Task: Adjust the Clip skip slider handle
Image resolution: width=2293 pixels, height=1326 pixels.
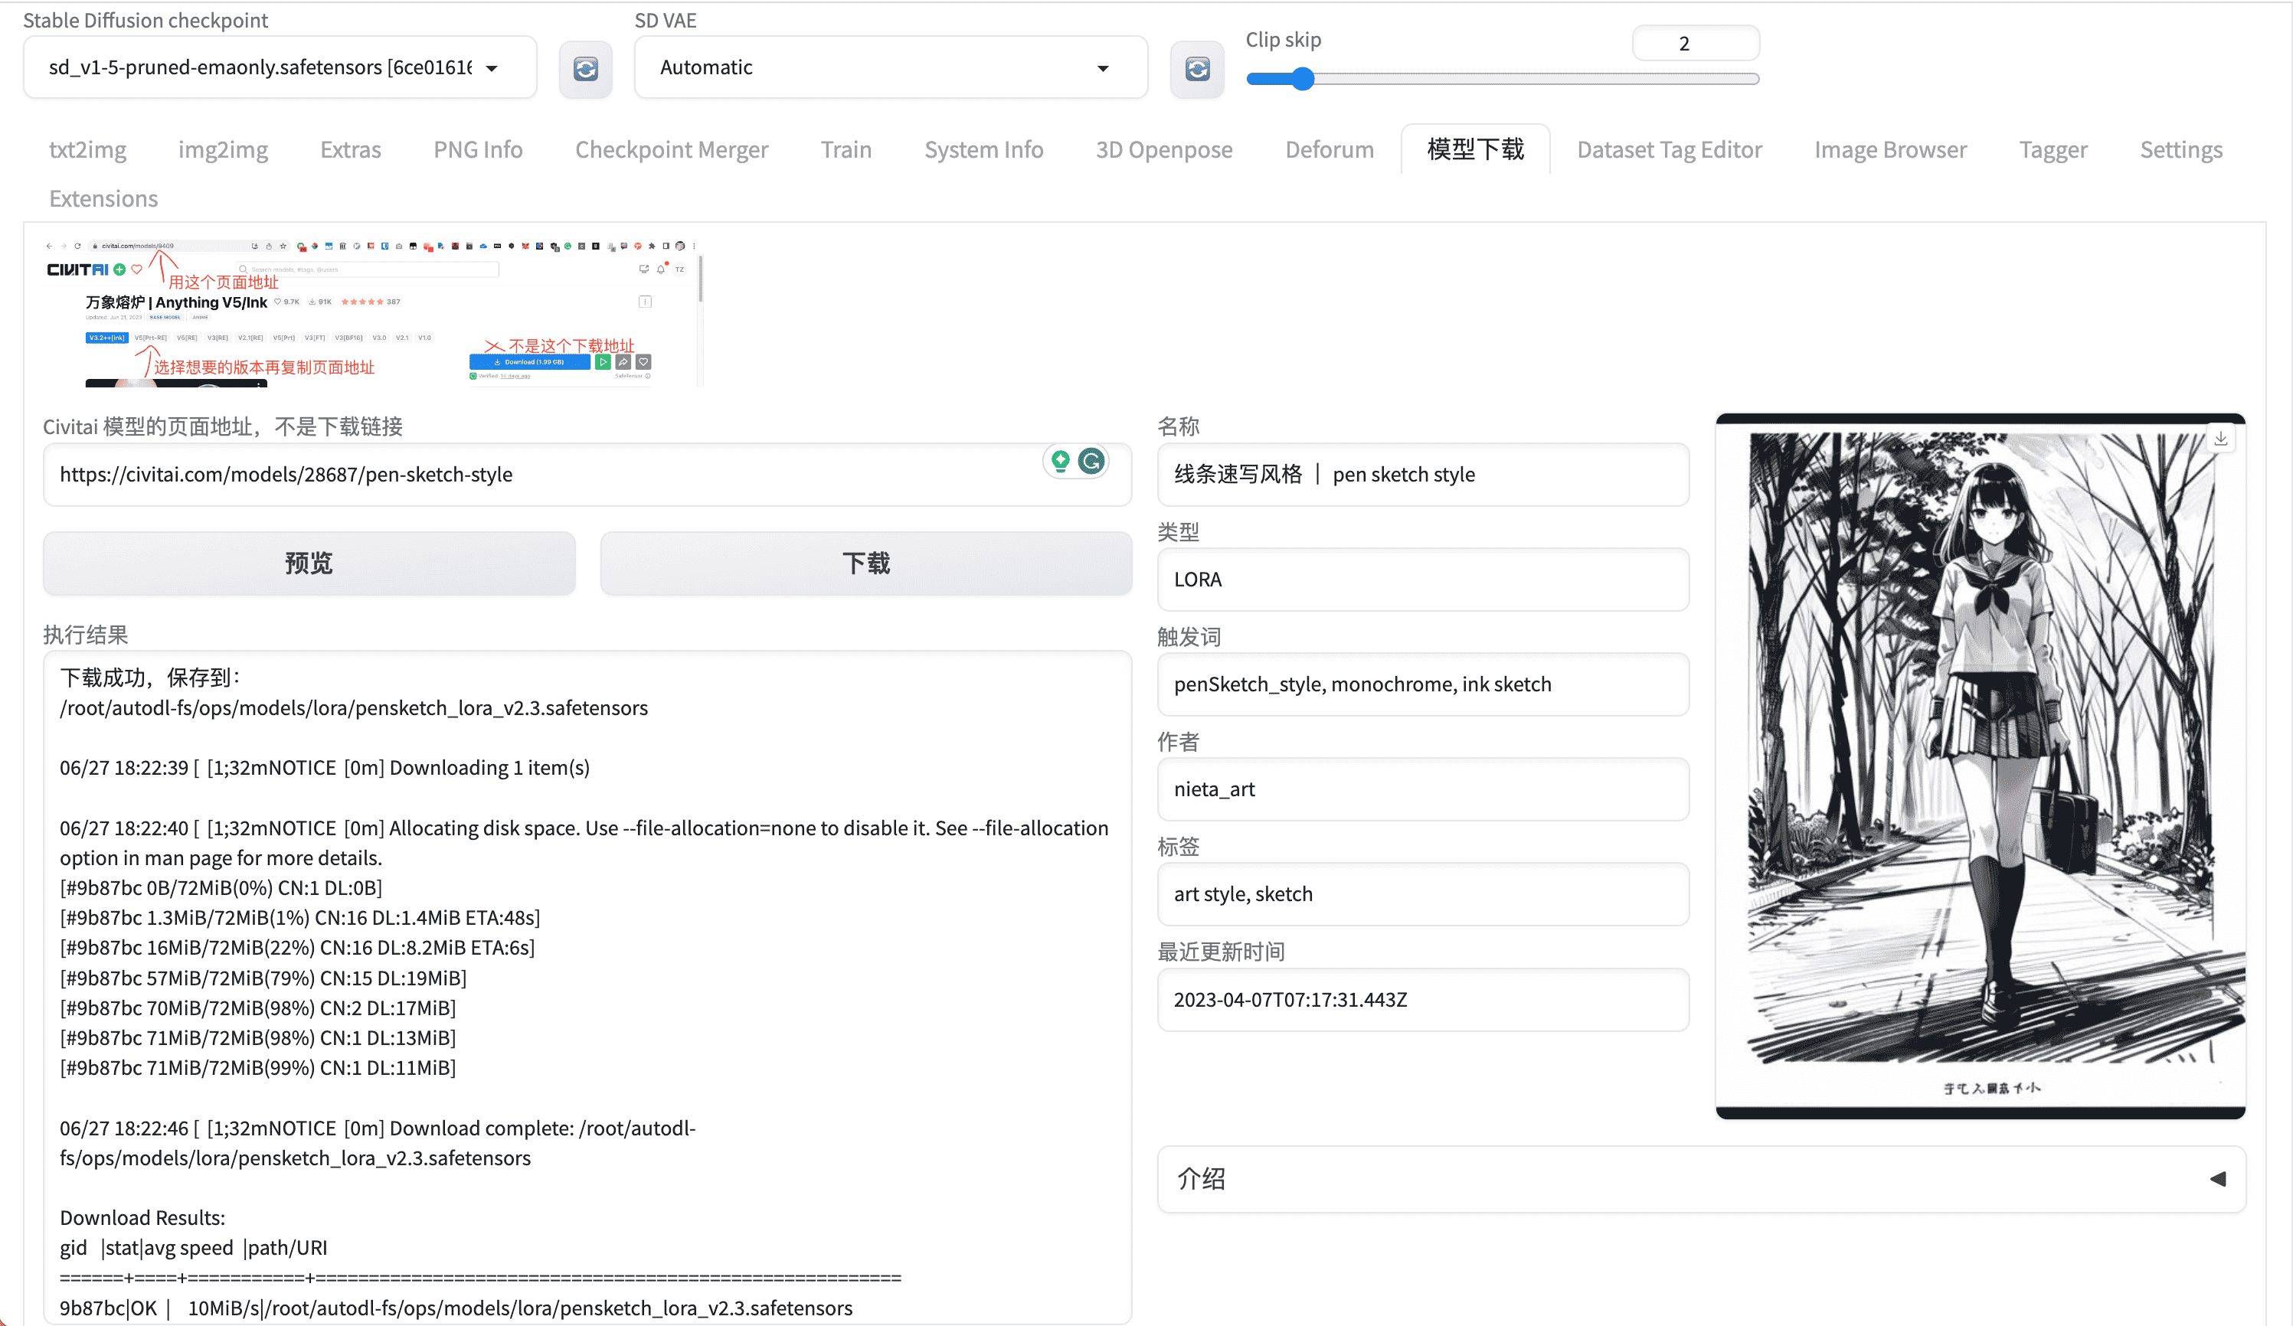Action: coord(1303,79)
